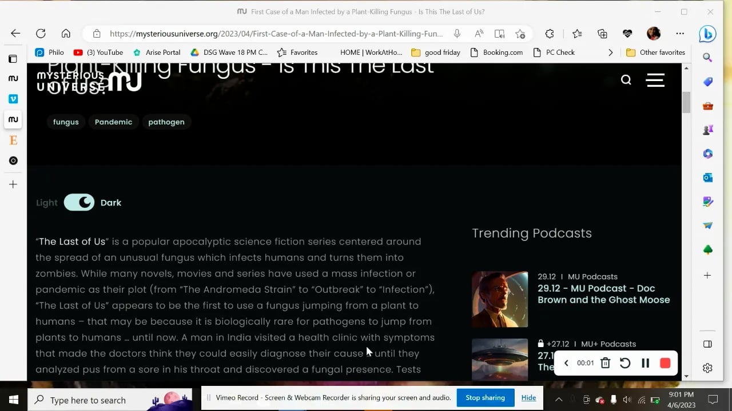The height and width of the screenshot is (411, 732).
Task: Open the tab actions menu icon
Action: (13, 59)
